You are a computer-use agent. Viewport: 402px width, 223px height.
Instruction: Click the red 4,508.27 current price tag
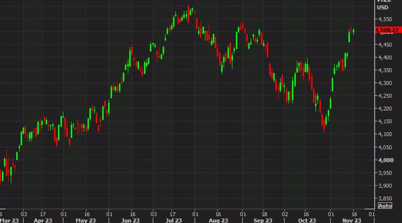click(x=386, y=30)
